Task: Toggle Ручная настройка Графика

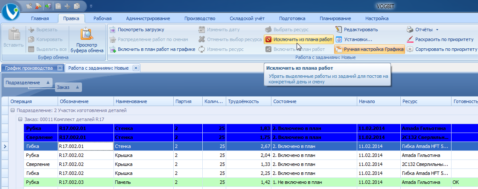Action: pyautogui.click(x=370, y=49)
